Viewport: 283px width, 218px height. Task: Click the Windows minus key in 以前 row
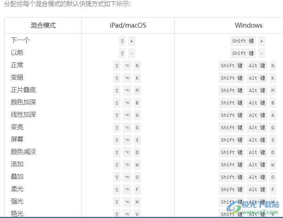pyautogui.click(x=261, y=53)
